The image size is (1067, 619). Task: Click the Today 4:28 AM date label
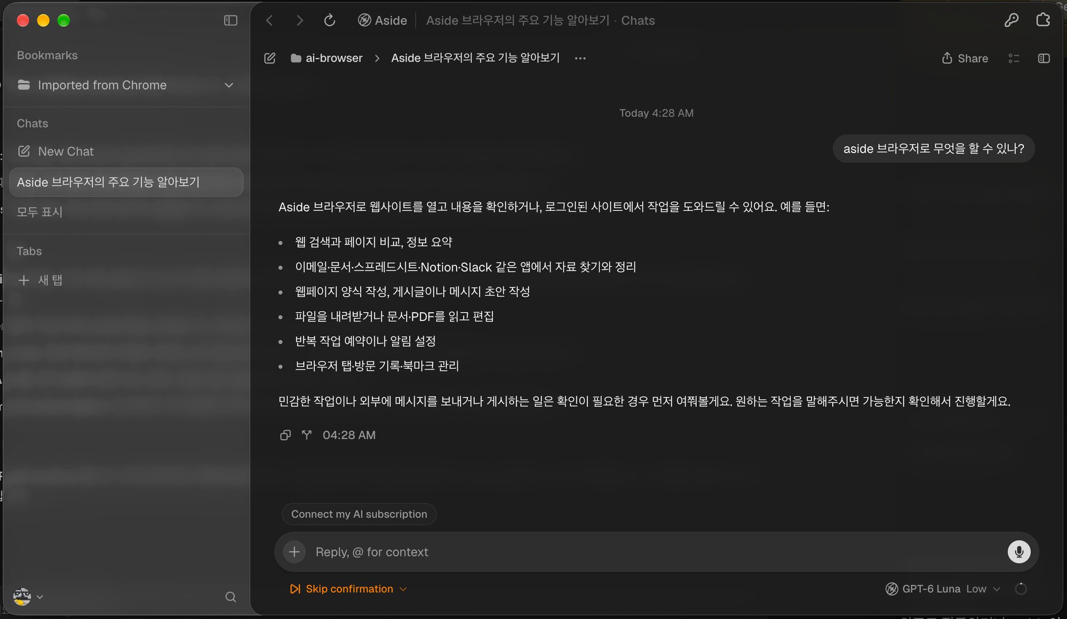pyautogui.click(x=656, y=113)
